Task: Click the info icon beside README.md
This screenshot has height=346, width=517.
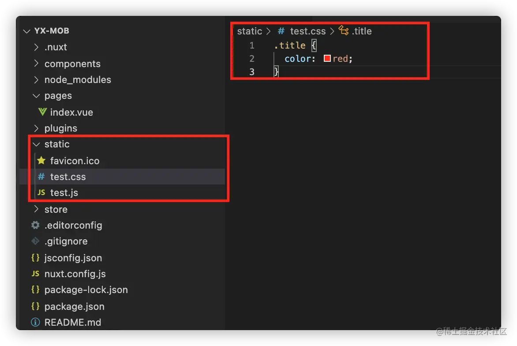Action: point(35,323)
